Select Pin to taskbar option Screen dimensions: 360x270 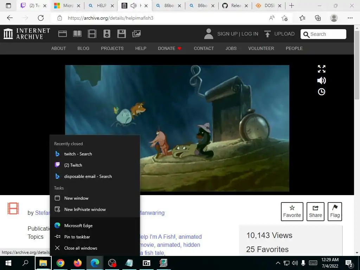tap(95, 237)
